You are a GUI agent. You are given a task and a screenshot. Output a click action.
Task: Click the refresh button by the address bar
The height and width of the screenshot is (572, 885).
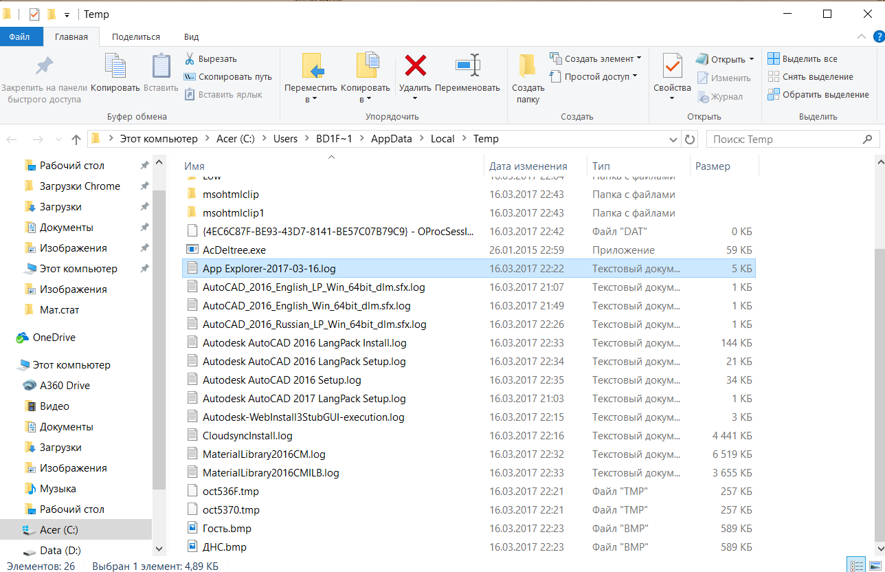691,140
